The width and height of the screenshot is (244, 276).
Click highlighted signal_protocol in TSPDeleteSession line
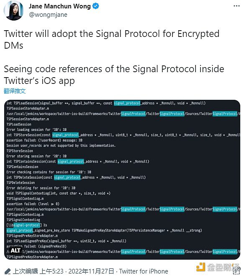pyautogui.click(x=67, y=177)
